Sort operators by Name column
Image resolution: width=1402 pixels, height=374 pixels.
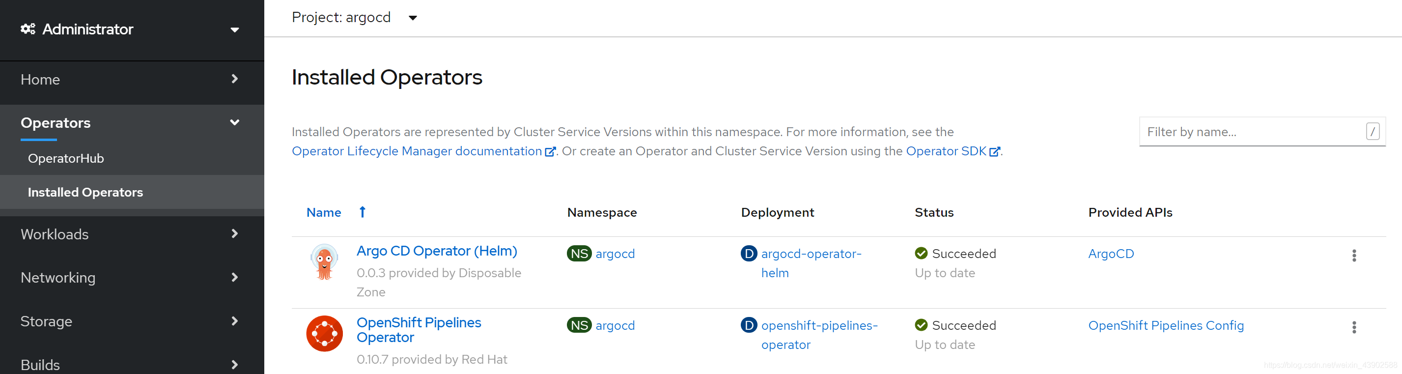pyautogui.click(x=324, y=212)
